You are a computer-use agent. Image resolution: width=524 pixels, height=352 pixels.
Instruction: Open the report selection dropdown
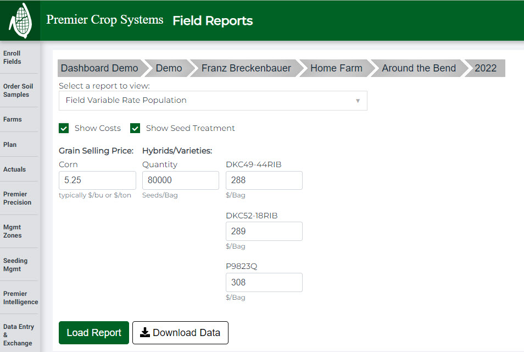pyautogui.click(x=213, y=101)
